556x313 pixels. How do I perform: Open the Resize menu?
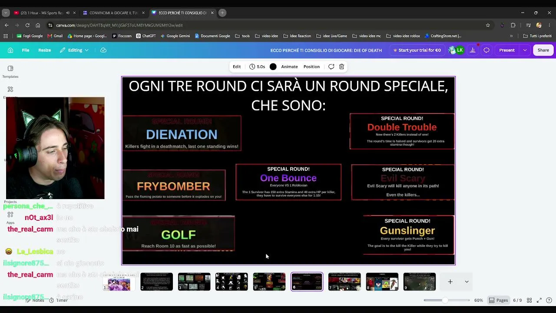pyautogui.click(x=44, y=50)
